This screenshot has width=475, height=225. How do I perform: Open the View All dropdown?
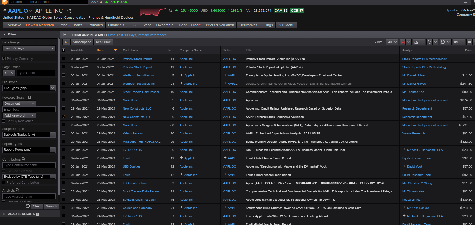392,42
